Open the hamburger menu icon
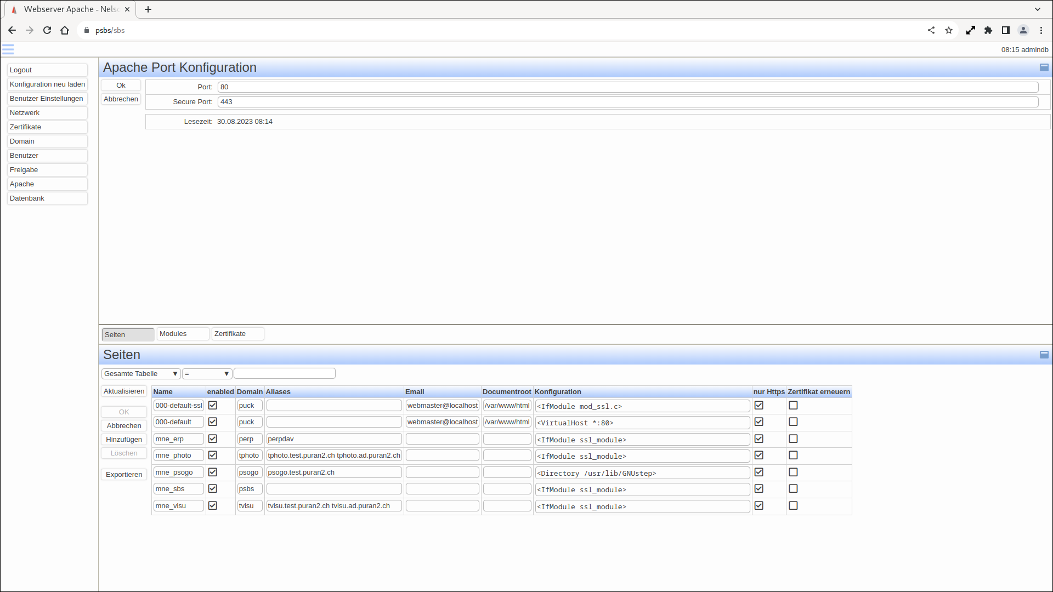The width and height of the screenshot is (1053, 592). click(8, 50)
